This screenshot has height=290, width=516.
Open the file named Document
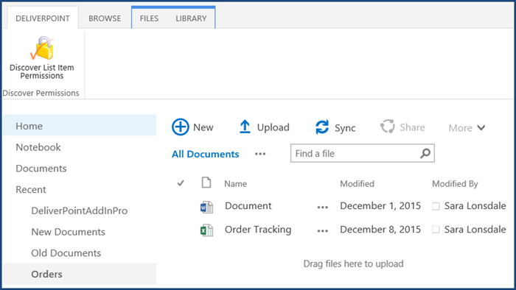(x=248, y=206)
